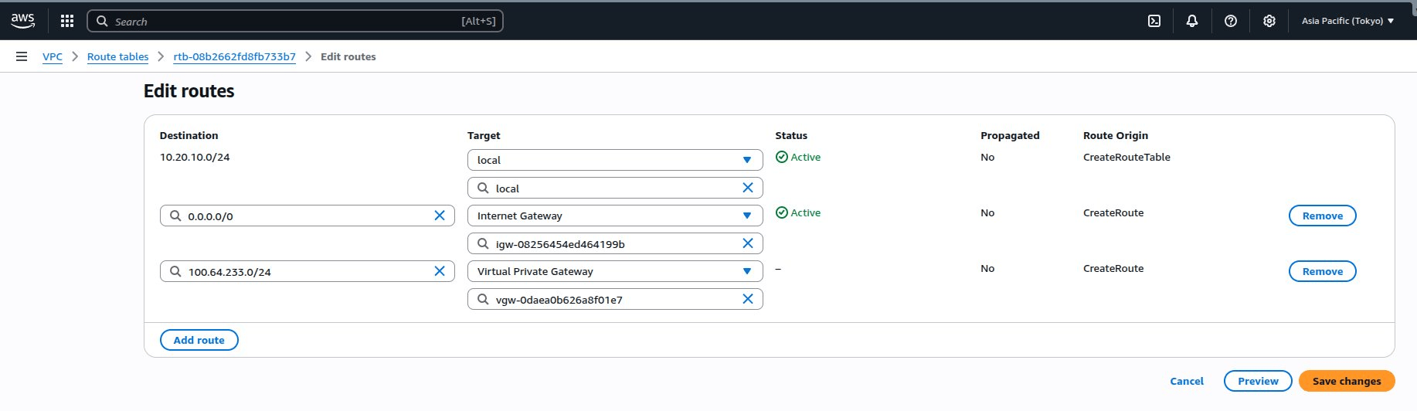Navigate to Route tables breadcrumb
Image resolution: width=1417 pixels, height=411 pixels.
(117, 56)
